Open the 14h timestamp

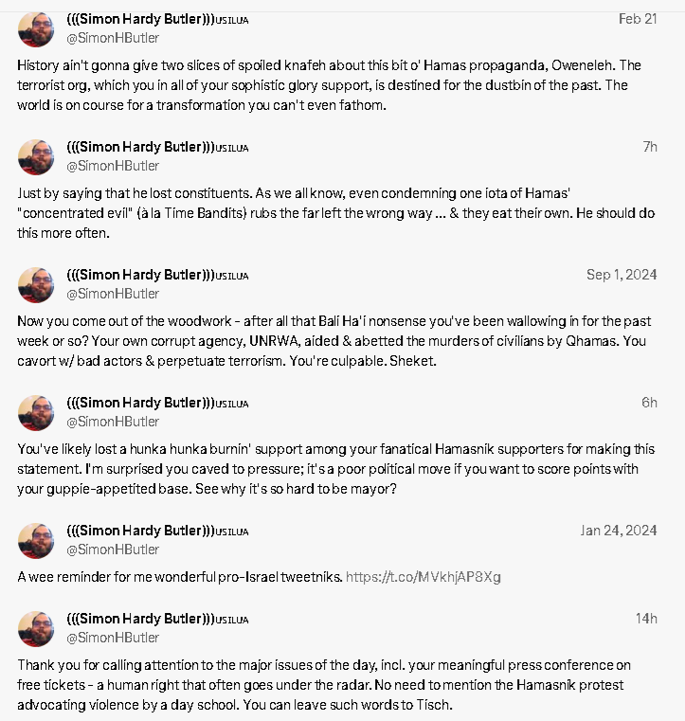646,619
